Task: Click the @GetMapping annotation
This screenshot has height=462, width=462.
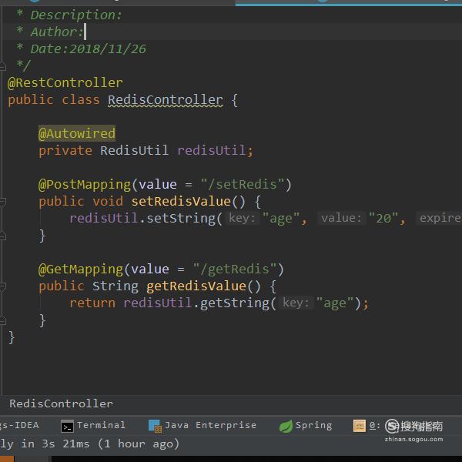Action: click(x=81, y=269)
